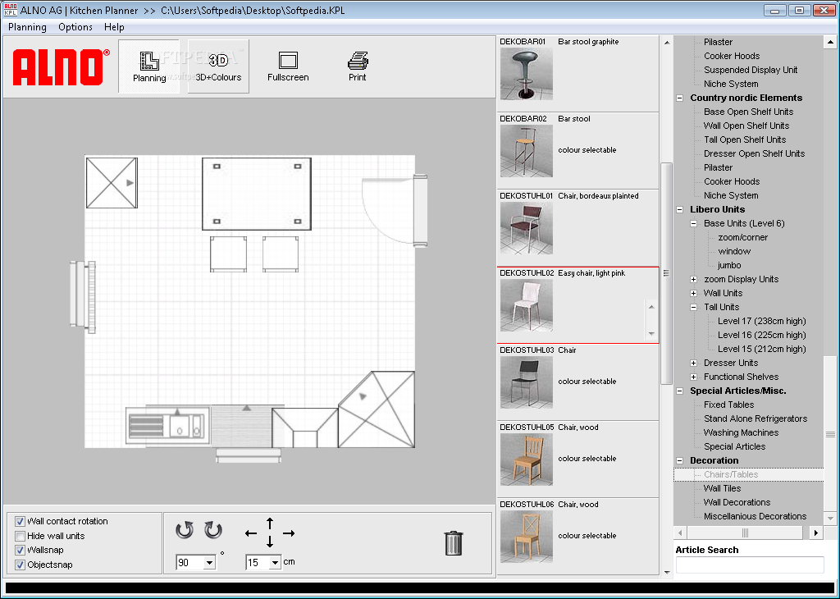840x599 pixels.
Task: Open the Planning menu
Action: pos(27,26)
